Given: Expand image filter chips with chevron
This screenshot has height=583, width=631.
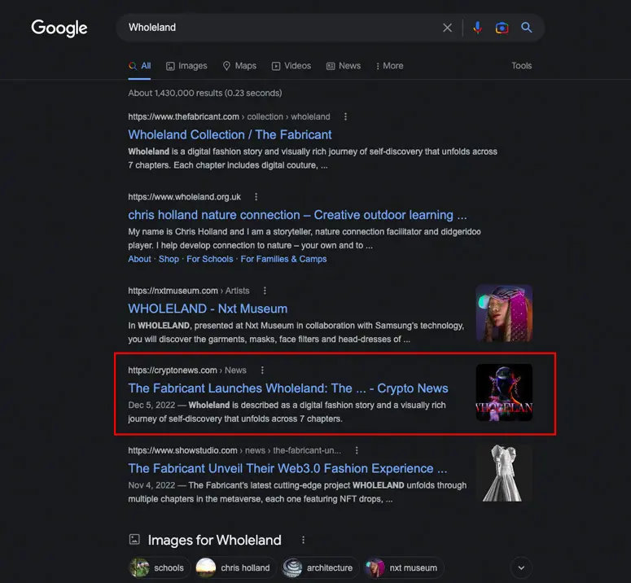Looking at the screenshot, I should tap(521, 568).
